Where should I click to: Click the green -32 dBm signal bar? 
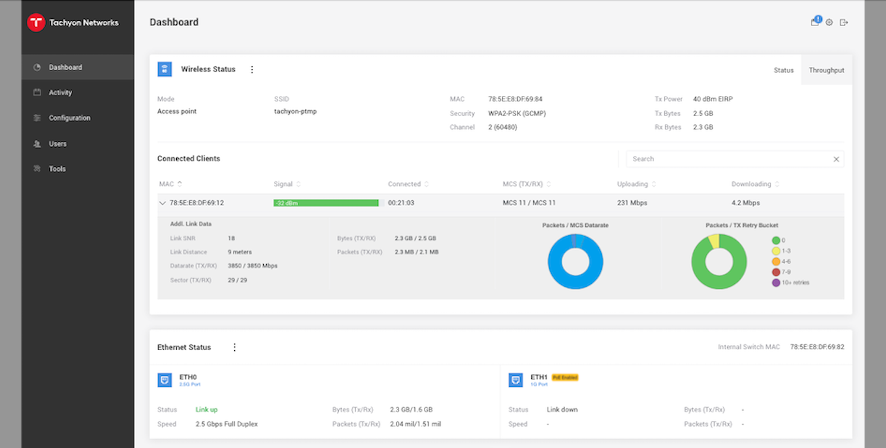pos(326,203)
